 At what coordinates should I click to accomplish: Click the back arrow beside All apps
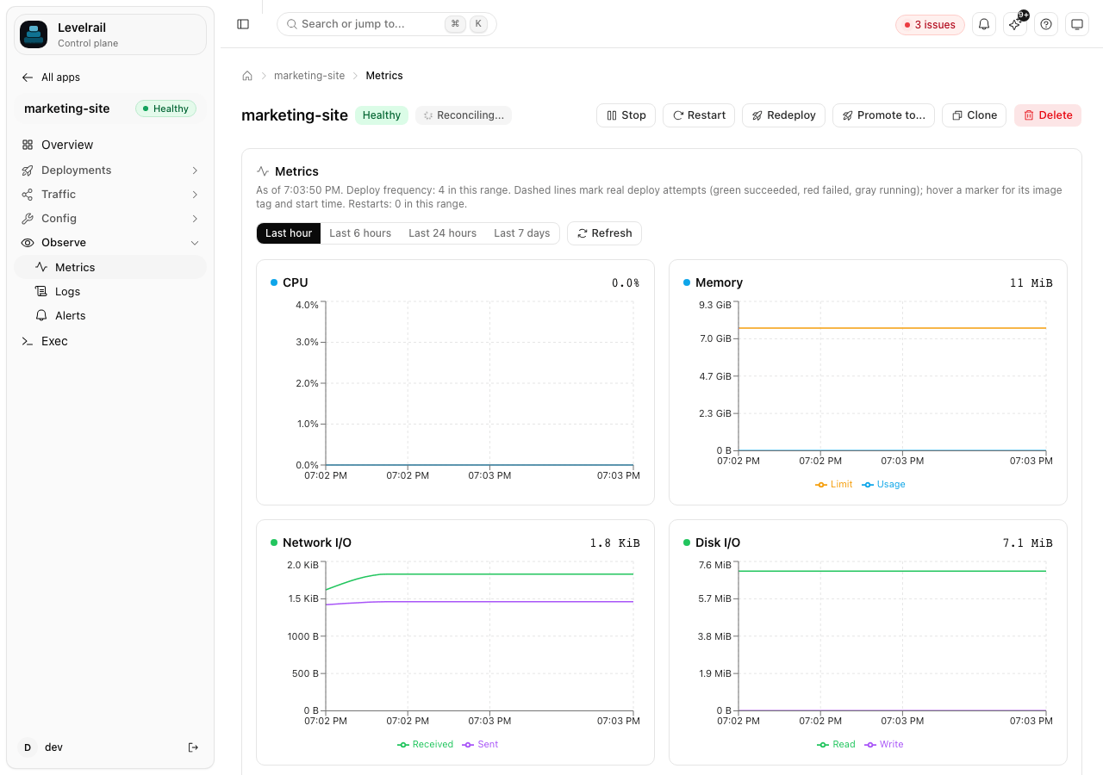28,77
